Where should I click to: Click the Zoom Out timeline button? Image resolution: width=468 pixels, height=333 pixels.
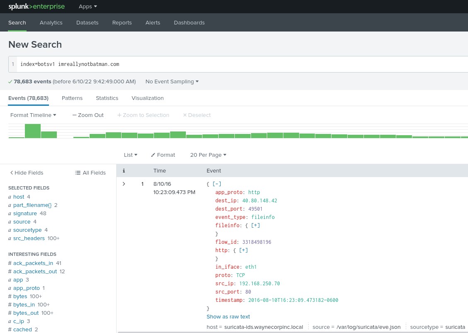pos(88,115)
